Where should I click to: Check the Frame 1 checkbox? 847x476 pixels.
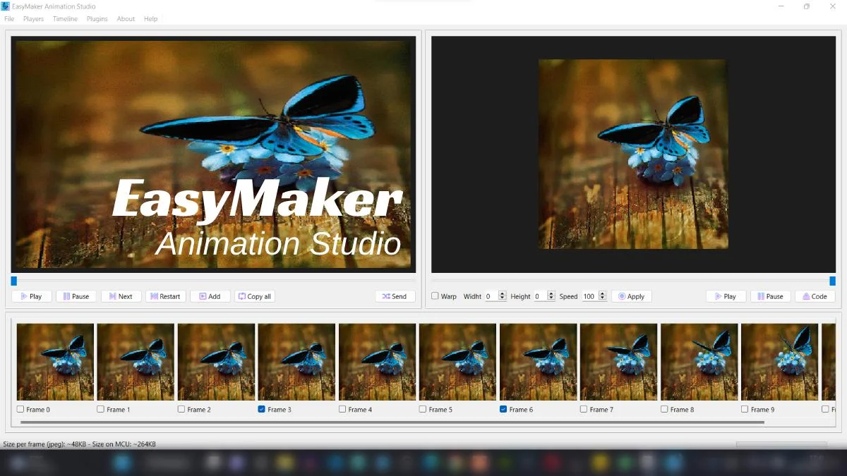coord(101,409)
